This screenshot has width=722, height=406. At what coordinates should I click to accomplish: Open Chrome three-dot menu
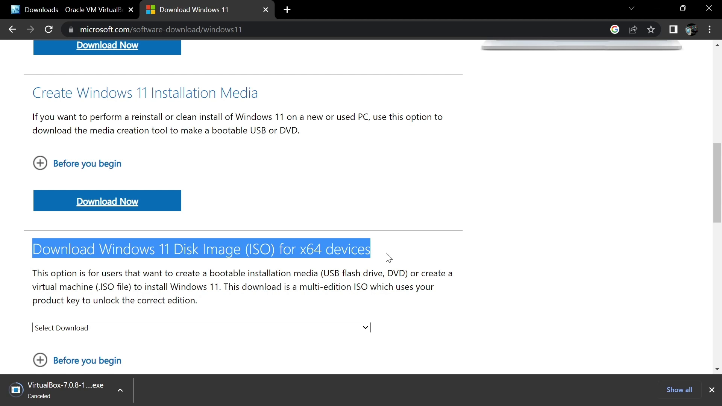(x=710, y=29)
